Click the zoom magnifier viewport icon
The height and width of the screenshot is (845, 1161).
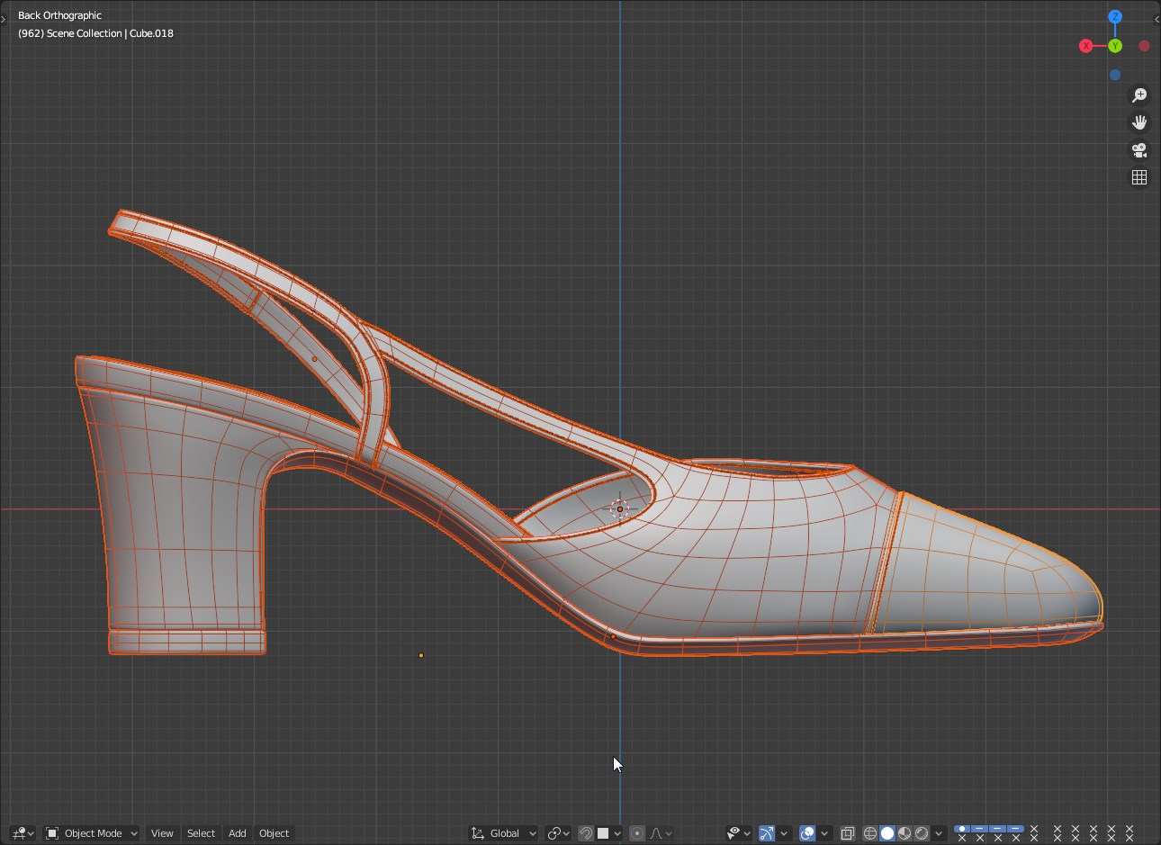1139,95
